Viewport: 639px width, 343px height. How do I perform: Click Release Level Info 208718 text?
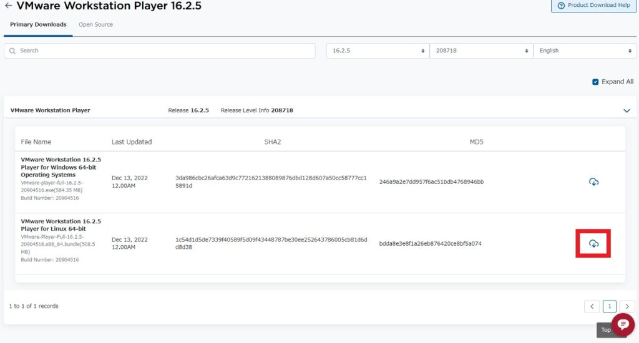click(x=256, y=110)
